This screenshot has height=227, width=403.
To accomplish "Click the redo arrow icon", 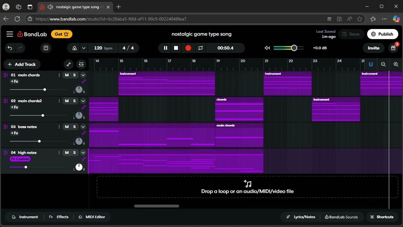I will pyautogui.click(x=20, y=48).
